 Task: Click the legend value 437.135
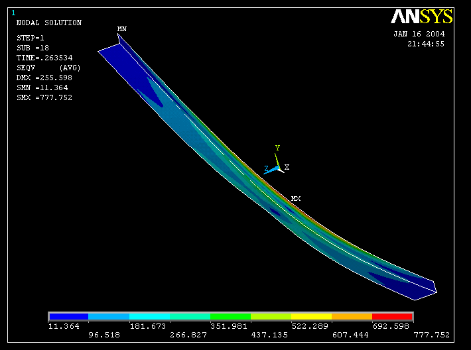269,335
